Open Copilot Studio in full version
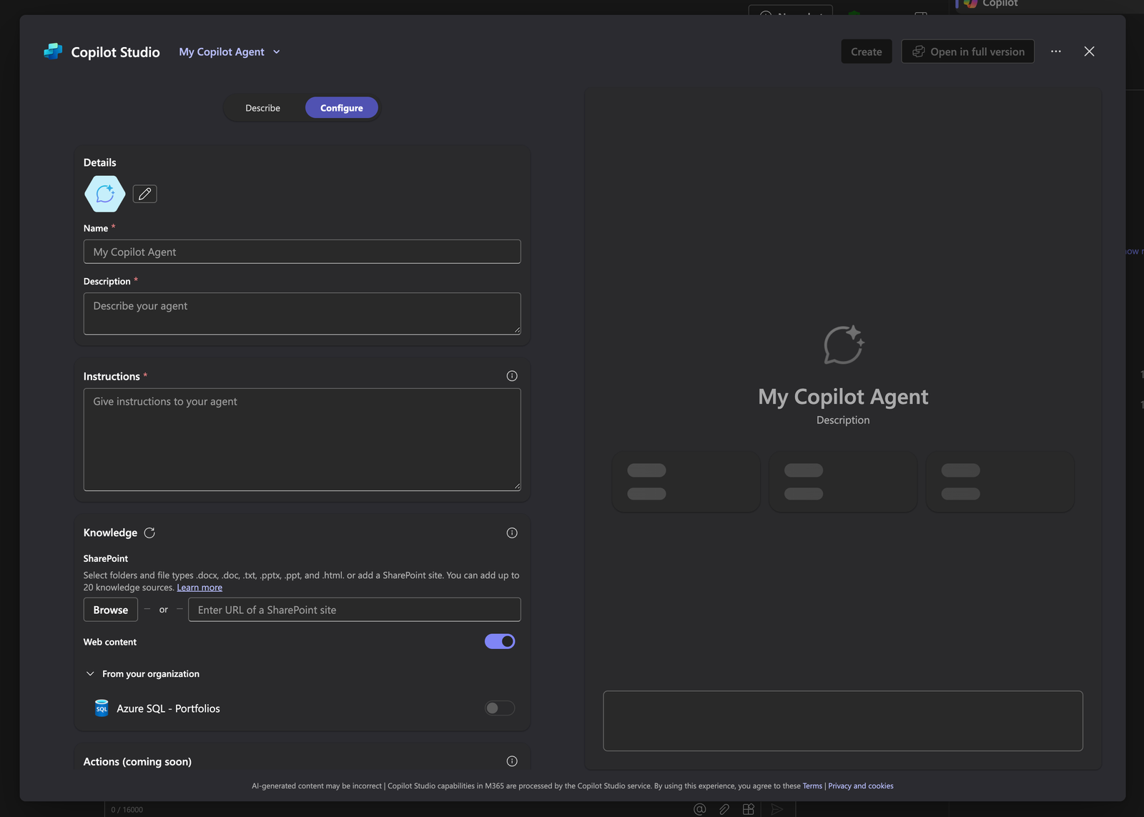 tap(967, 51)
